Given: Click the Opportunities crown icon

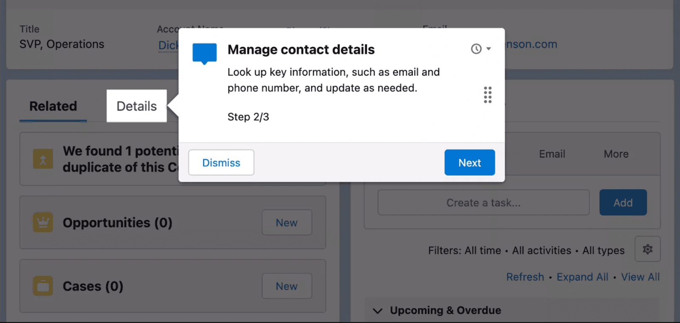Looking at the screenshot, I should 42,222.
